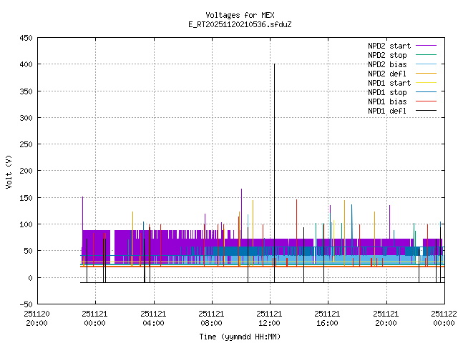Select the NPD2 defl legend entry

coord(388,74)
